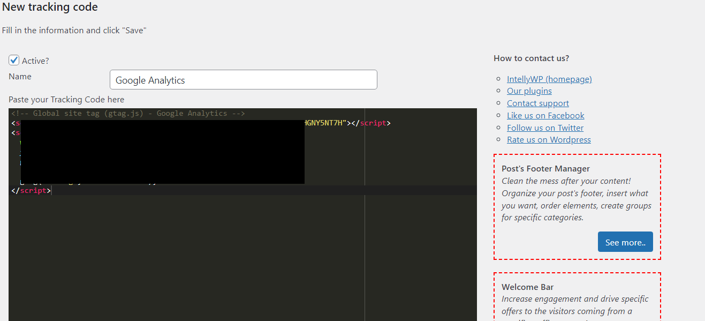Click the Name field label
Screen dimensions: 705x321
[20, 76]
